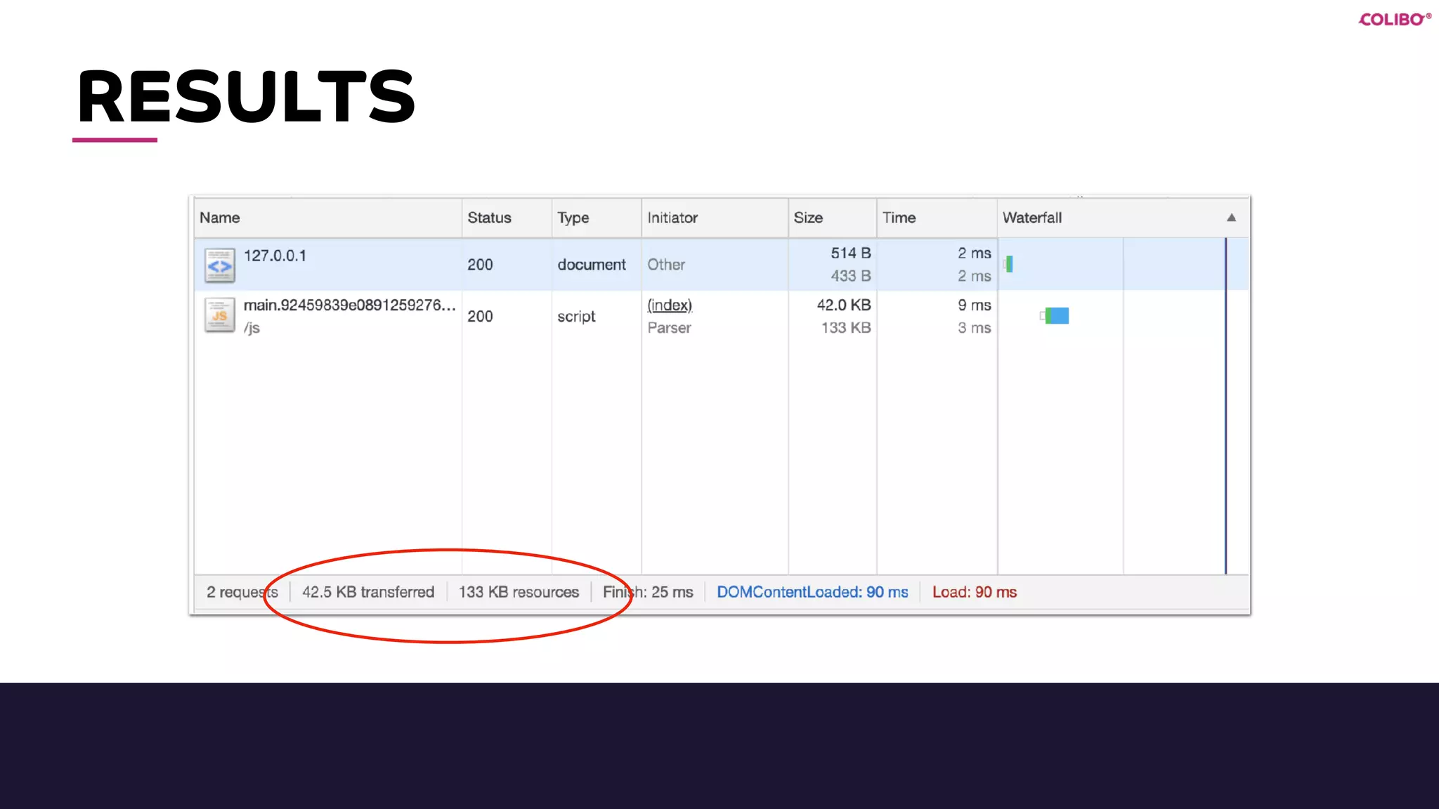Sort by the Name column header
1439x809 pixels.
220,218
